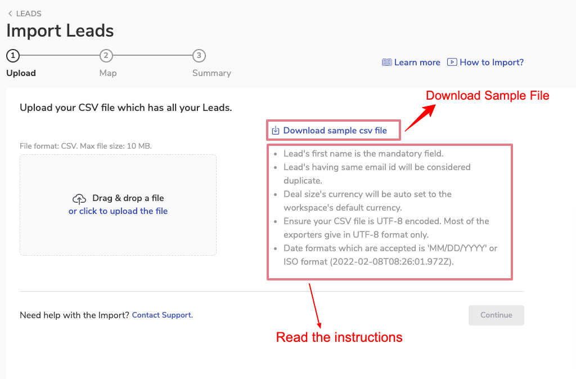This screenshot has width=576, height=379.
Task: Choose 'or click to upload the file'
Action: (x=118, y=211)
